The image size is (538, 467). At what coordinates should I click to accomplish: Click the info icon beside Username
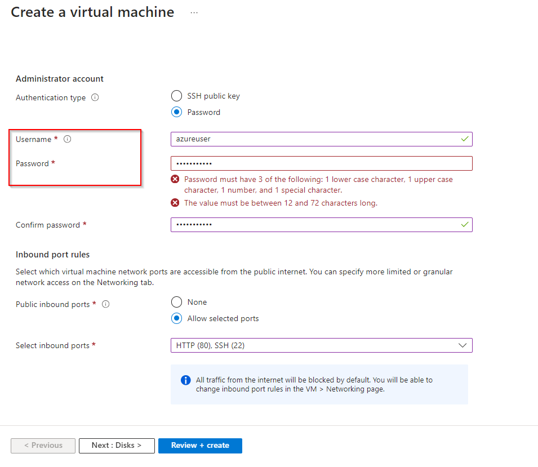pyautogui.click(x=68, y=139)
